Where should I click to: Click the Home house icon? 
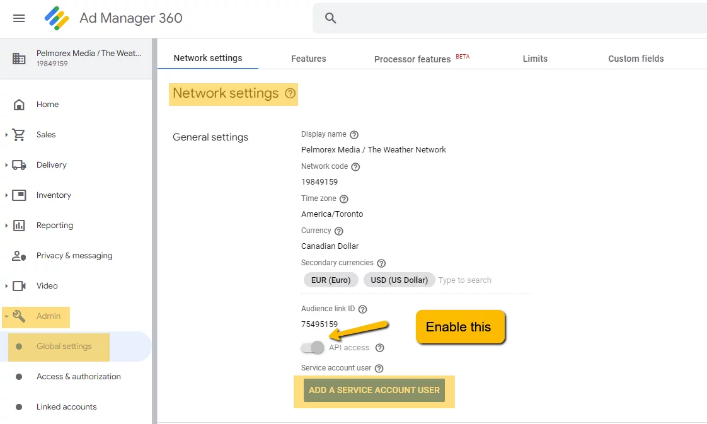tap(19, 105)
